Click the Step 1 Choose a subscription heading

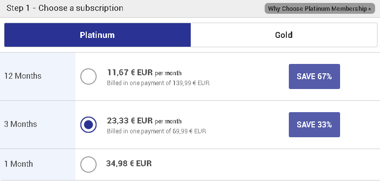[x=65, y=8]
